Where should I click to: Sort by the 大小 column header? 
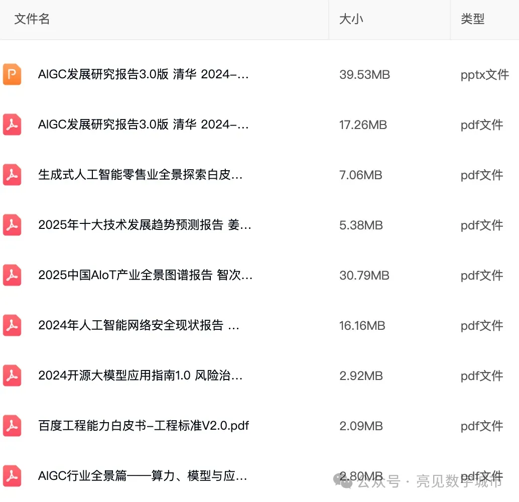tap(351, 19)
